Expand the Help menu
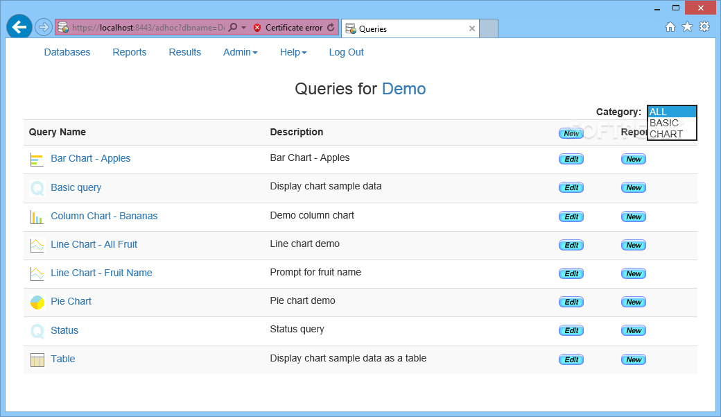 click(x=293, y=53)
